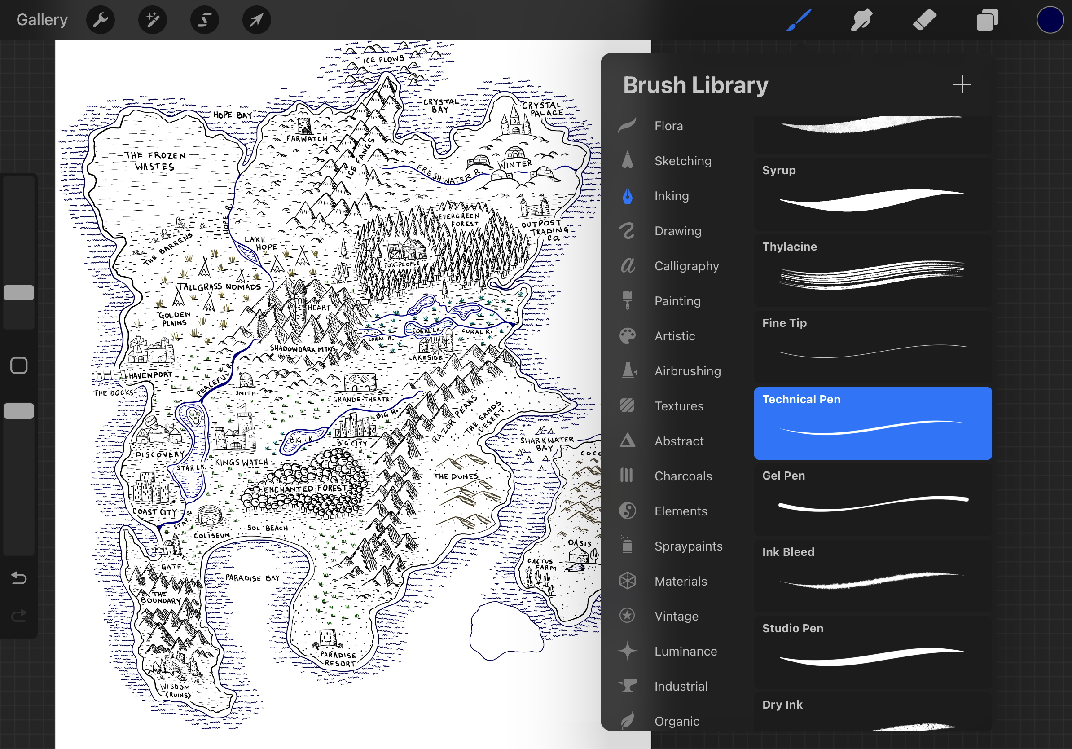1072x749 pixels.
Task: Open Adjustments magic wand menu
Action: [153, 20]
